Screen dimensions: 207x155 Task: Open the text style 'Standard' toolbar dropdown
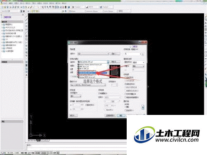tap(80, 7)
